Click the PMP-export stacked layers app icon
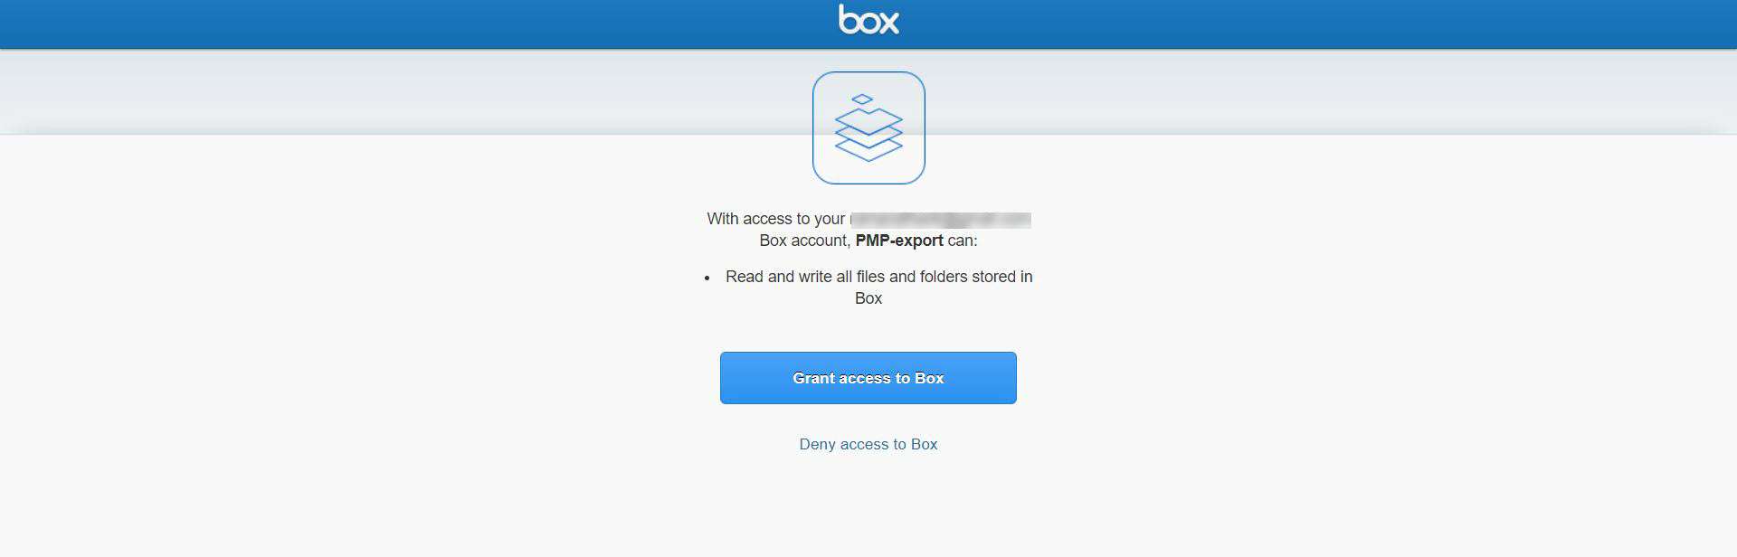Screen dimensions: 1737x557 (x=868, y=127)
